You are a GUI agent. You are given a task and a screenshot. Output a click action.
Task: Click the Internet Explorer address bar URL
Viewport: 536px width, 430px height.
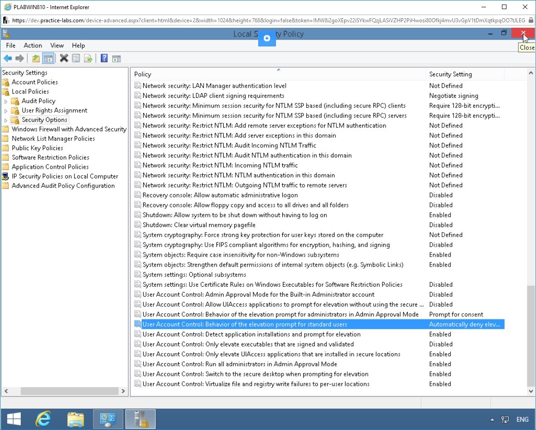click(268, 20)
